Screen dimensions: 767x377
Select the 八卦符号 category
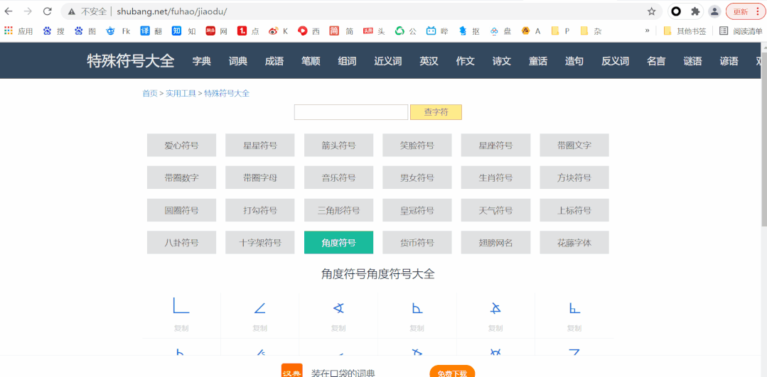point(181,243)
